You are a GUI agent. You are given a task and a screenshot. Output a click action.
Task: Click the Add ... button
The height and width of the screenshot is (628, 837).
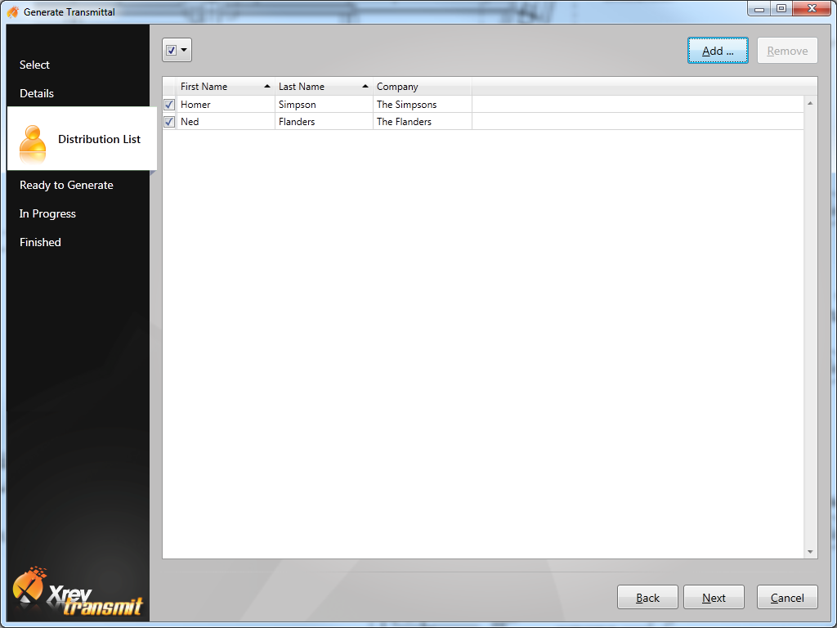pos(718,51)
